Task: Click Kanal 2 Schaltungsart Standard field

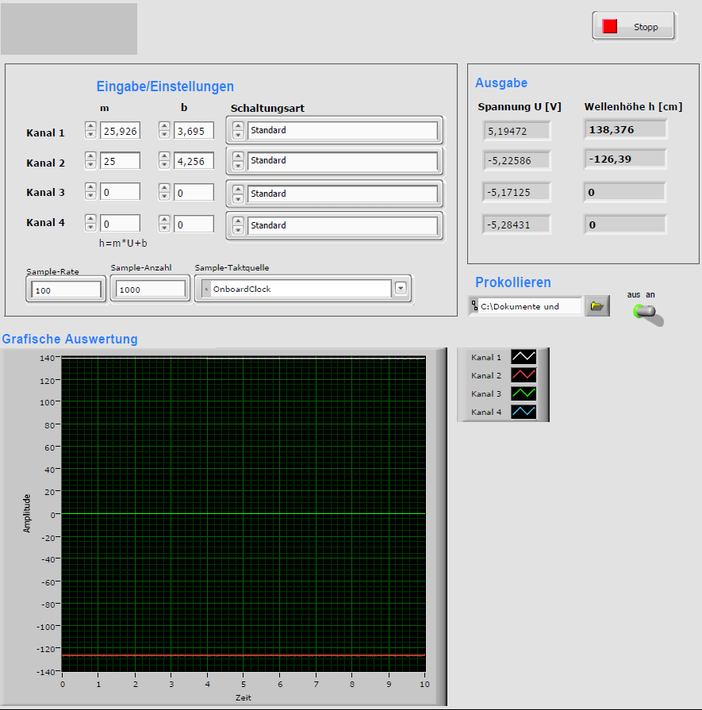Action: (x=342, y=161)
